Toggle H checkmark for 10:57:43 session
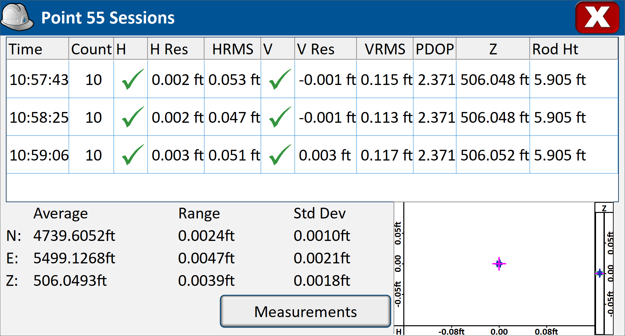Screen dimensions: 625x336 tap(132, 79)
